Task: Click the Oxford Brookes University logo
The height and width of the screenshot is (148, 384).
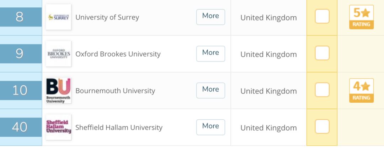Action: click(59, 53)
